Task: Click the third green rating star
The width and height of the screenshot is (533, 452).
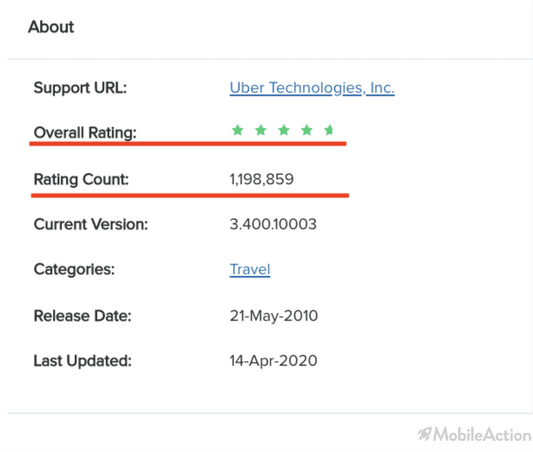Action: [x=284, y=130]
